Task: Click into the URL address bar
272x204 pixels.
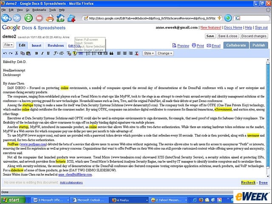Action: (152, 18)
